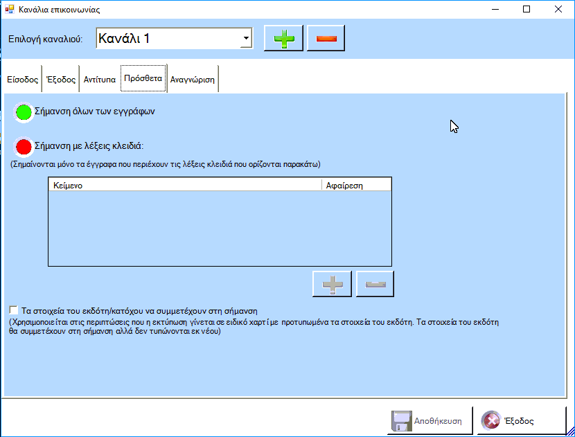The height and width of the screenshot is (437, 575).
Task: Click the red X icon on Έξοδος button
Action: coord(491,420)
